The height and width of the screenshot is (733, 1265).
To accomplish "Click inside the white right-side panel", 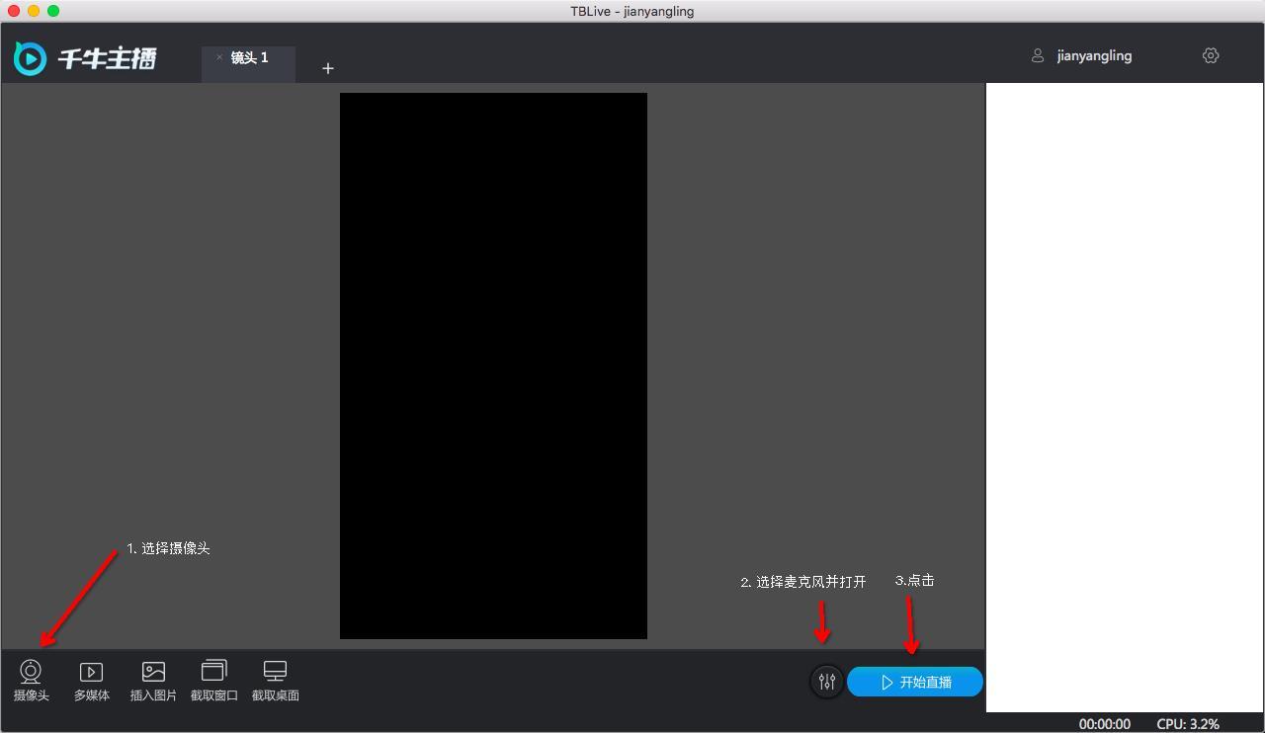I will [x=1125, y=395].
